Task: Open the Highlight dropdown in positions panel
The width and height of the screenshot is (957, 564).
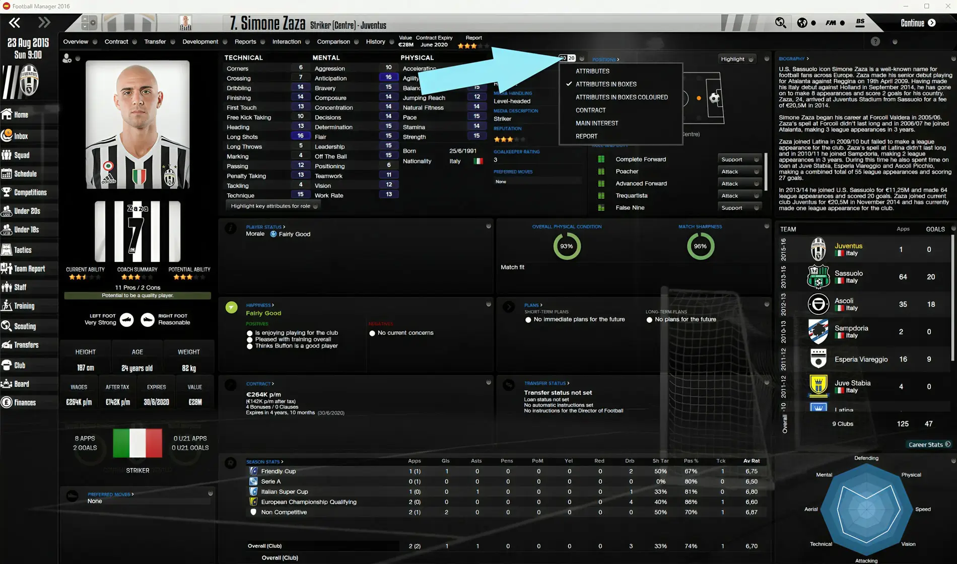Action: pos(737,59)
